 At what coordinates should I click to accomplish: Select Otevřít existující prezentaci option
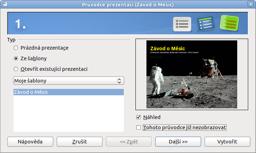coord(16,69)
